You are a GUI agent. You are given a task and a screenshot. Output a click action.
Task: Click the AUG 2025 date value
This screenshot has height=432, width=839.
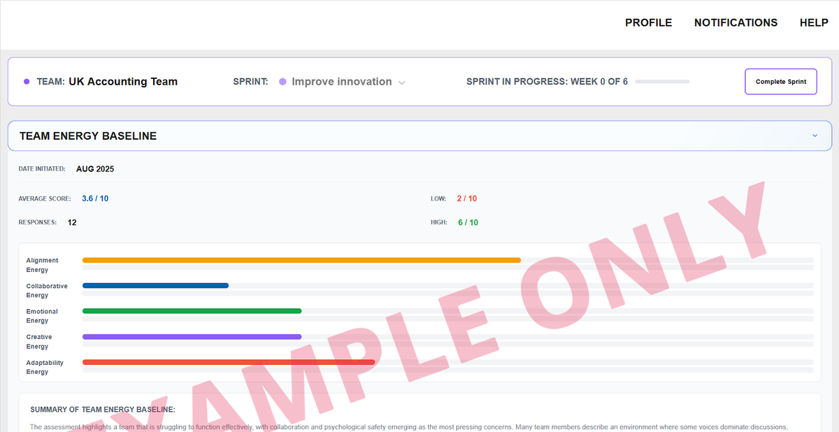click(x=95, y=169)
